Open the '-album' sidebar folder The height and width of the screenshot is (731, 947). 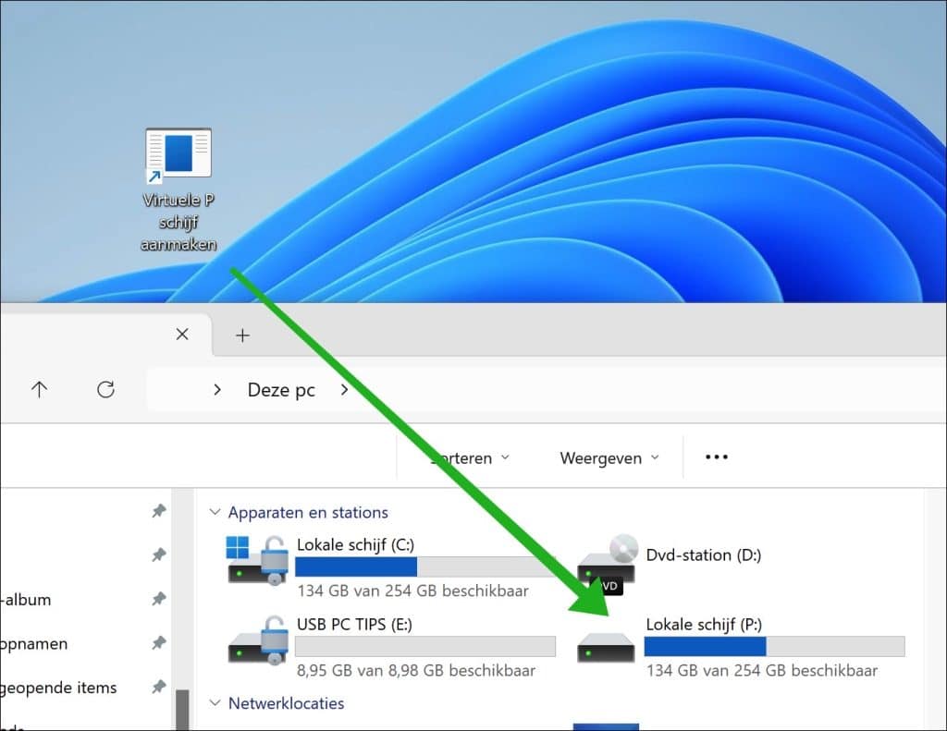[x=26, y=600]
